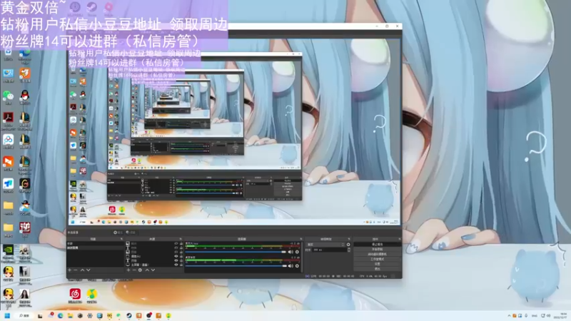Move the selected source down
This screenshot has height=321, width=571.
pyautogui.click(x=153, y=270)
